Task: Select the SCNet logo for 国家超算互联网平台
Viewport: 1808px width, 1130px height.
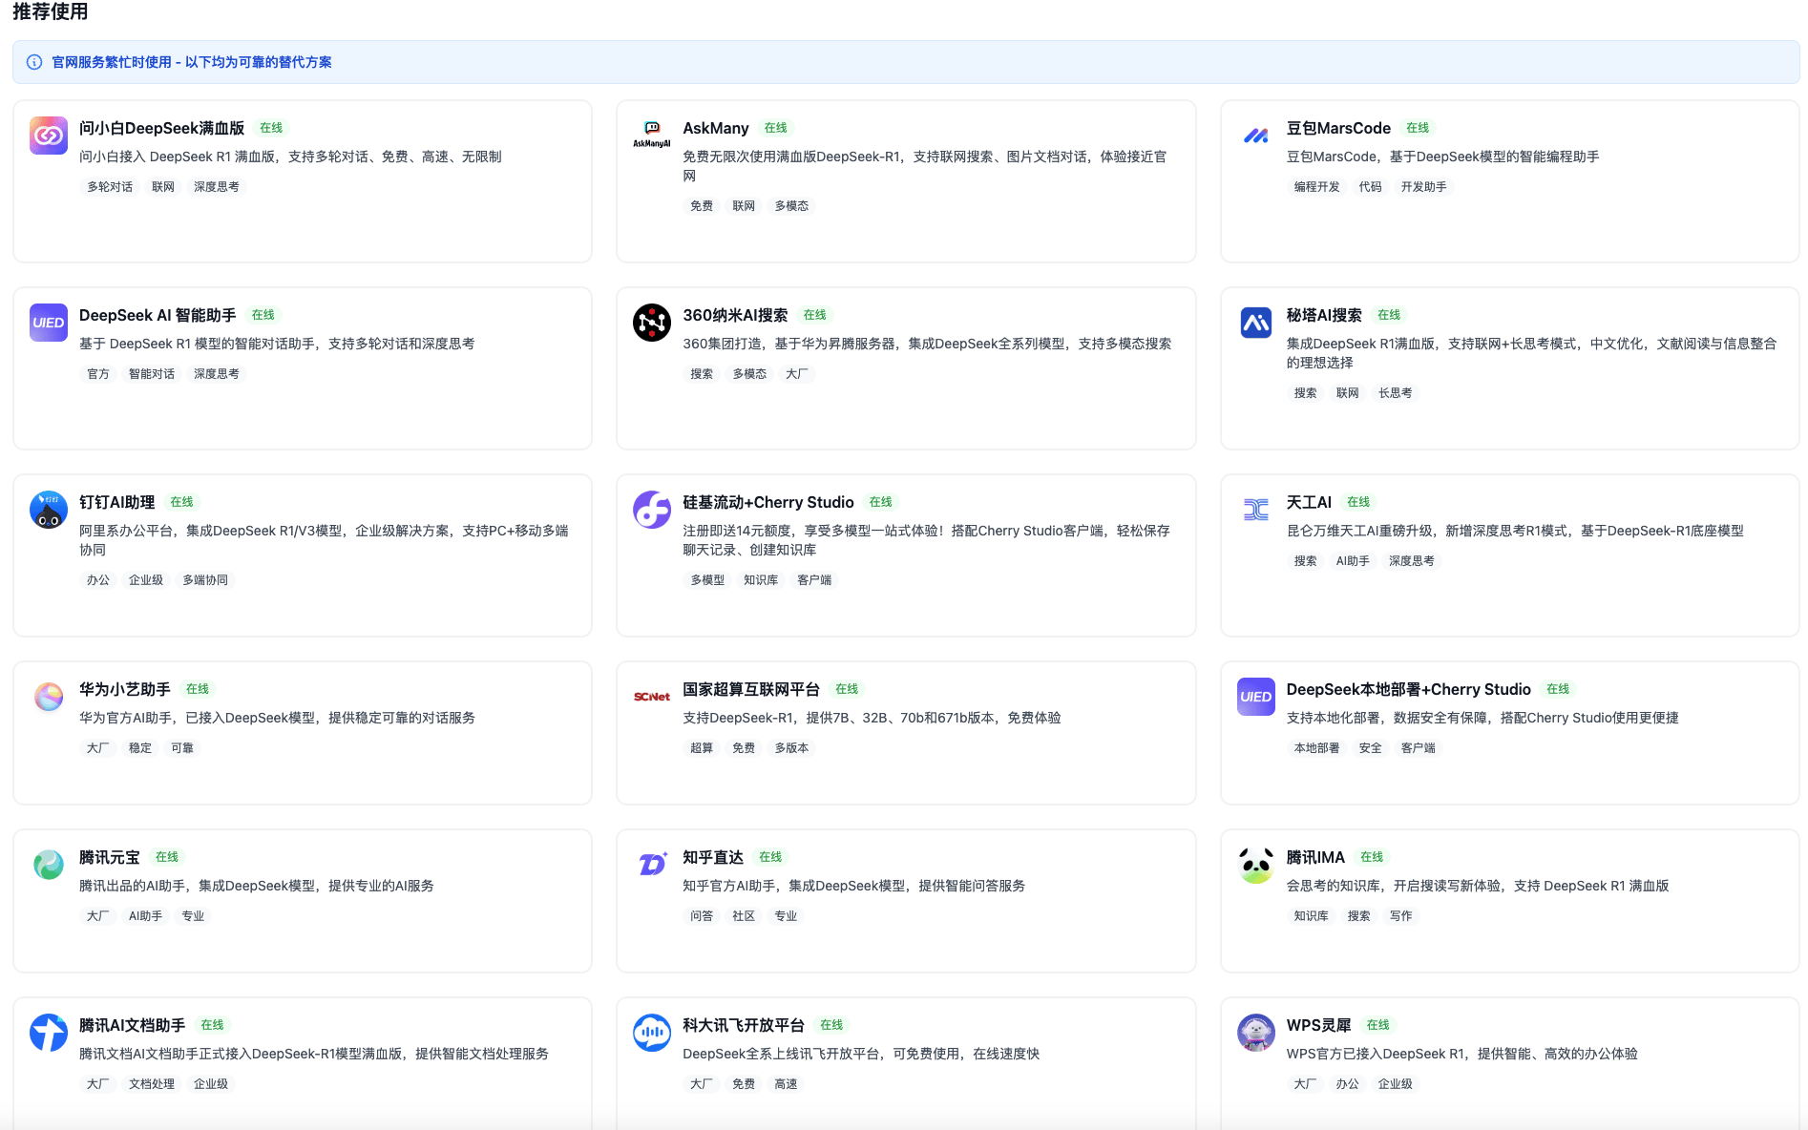Action: coord(652,697)
